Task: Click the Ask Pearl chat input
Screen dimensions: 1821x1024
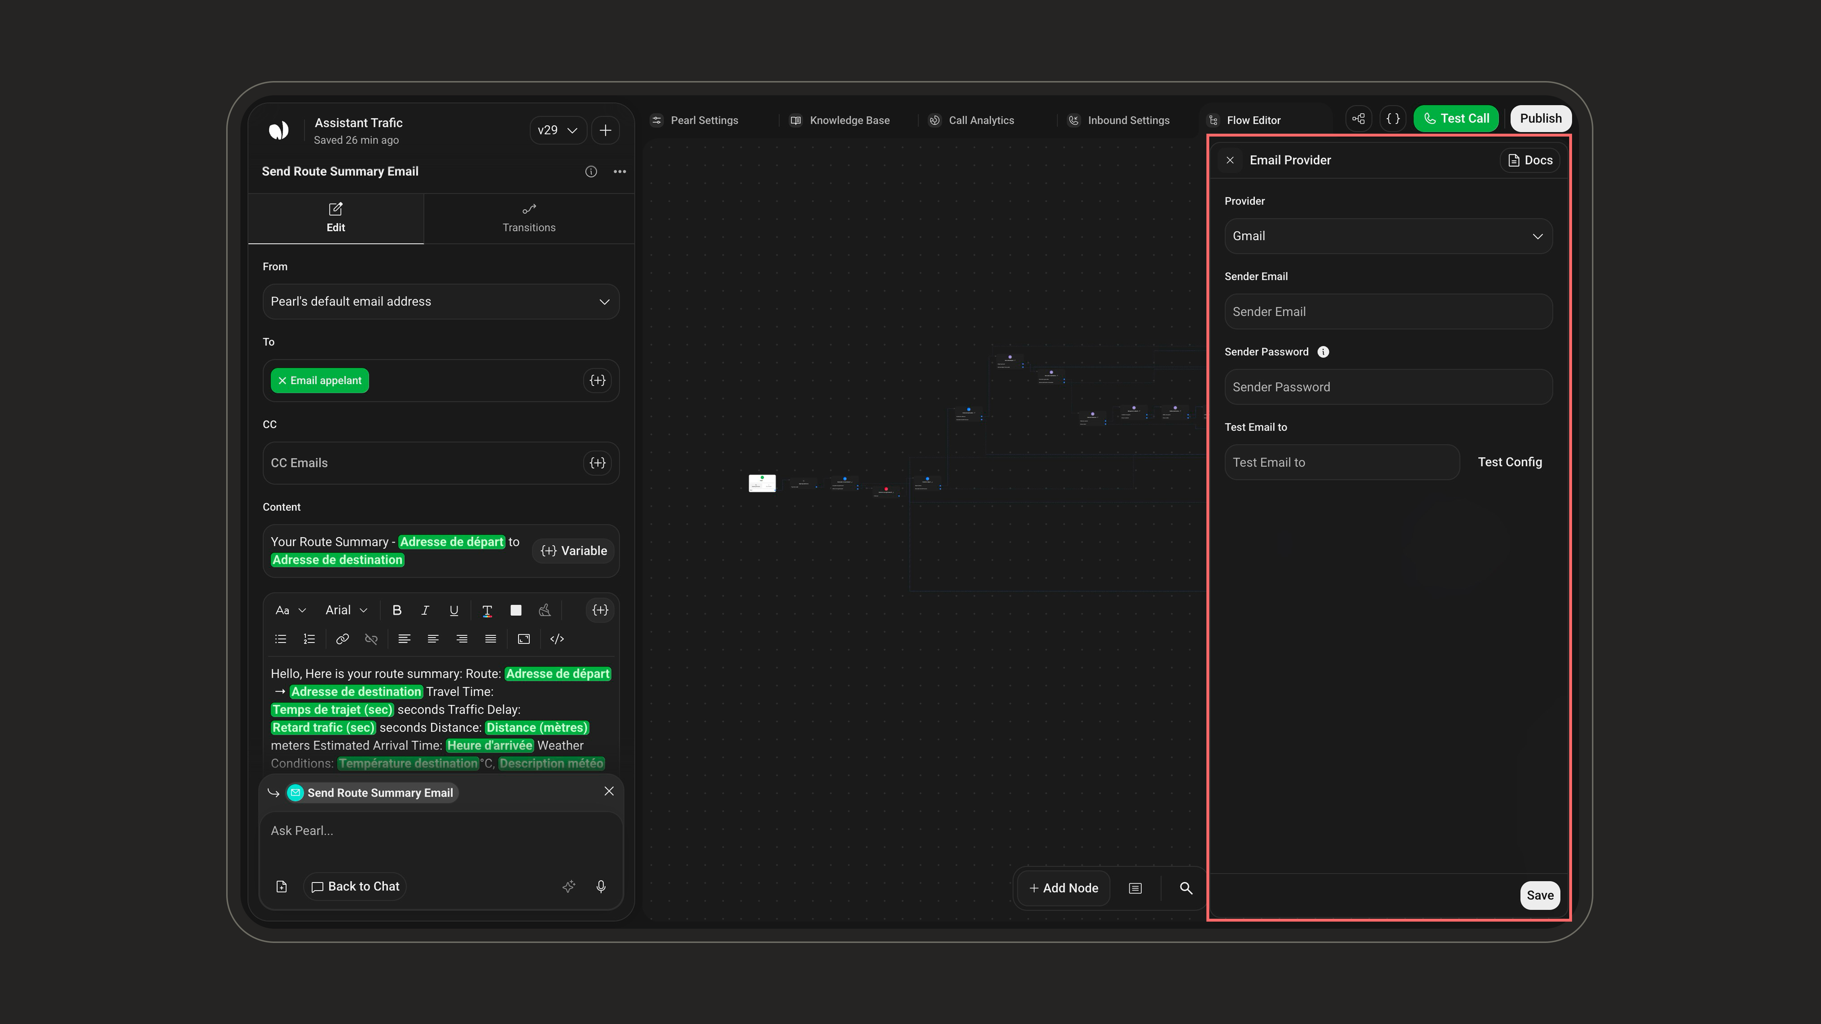Action: 440,831
